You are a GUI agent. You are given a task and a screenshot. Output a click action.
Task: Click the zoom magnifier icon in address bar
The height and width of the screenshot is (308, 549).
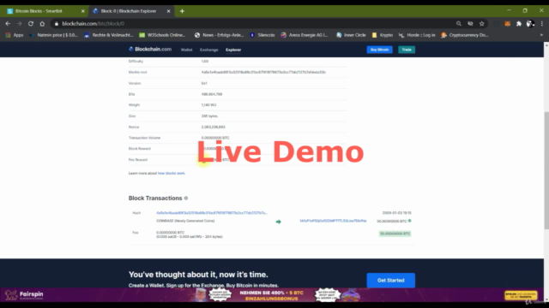click(459, 24)
